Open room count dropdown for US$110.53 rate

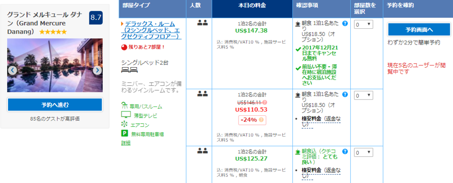364,95
